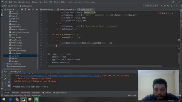This screenshot has height=102, width=182.
Task: Collapse all items in Project panel
Action: 29,9
